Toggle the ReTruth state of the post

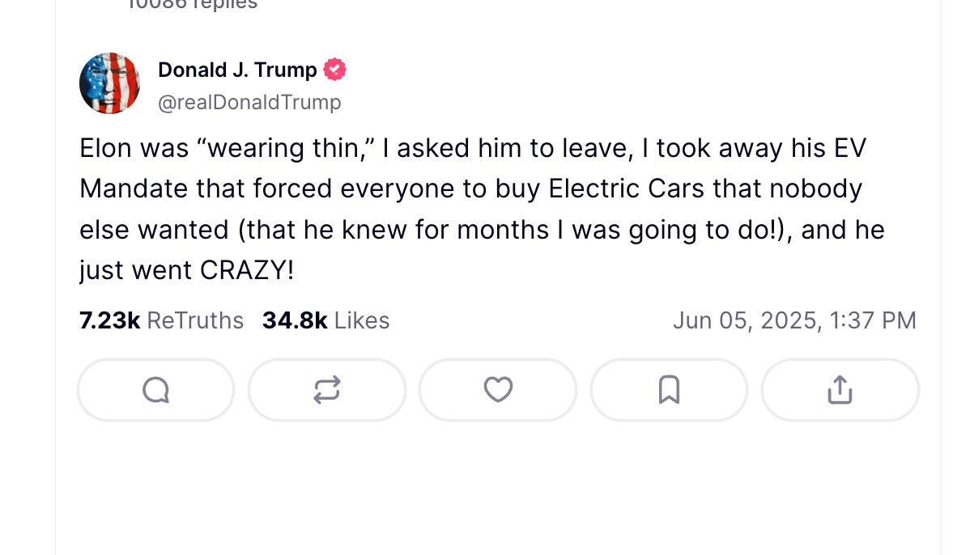[x=326, y=390]
